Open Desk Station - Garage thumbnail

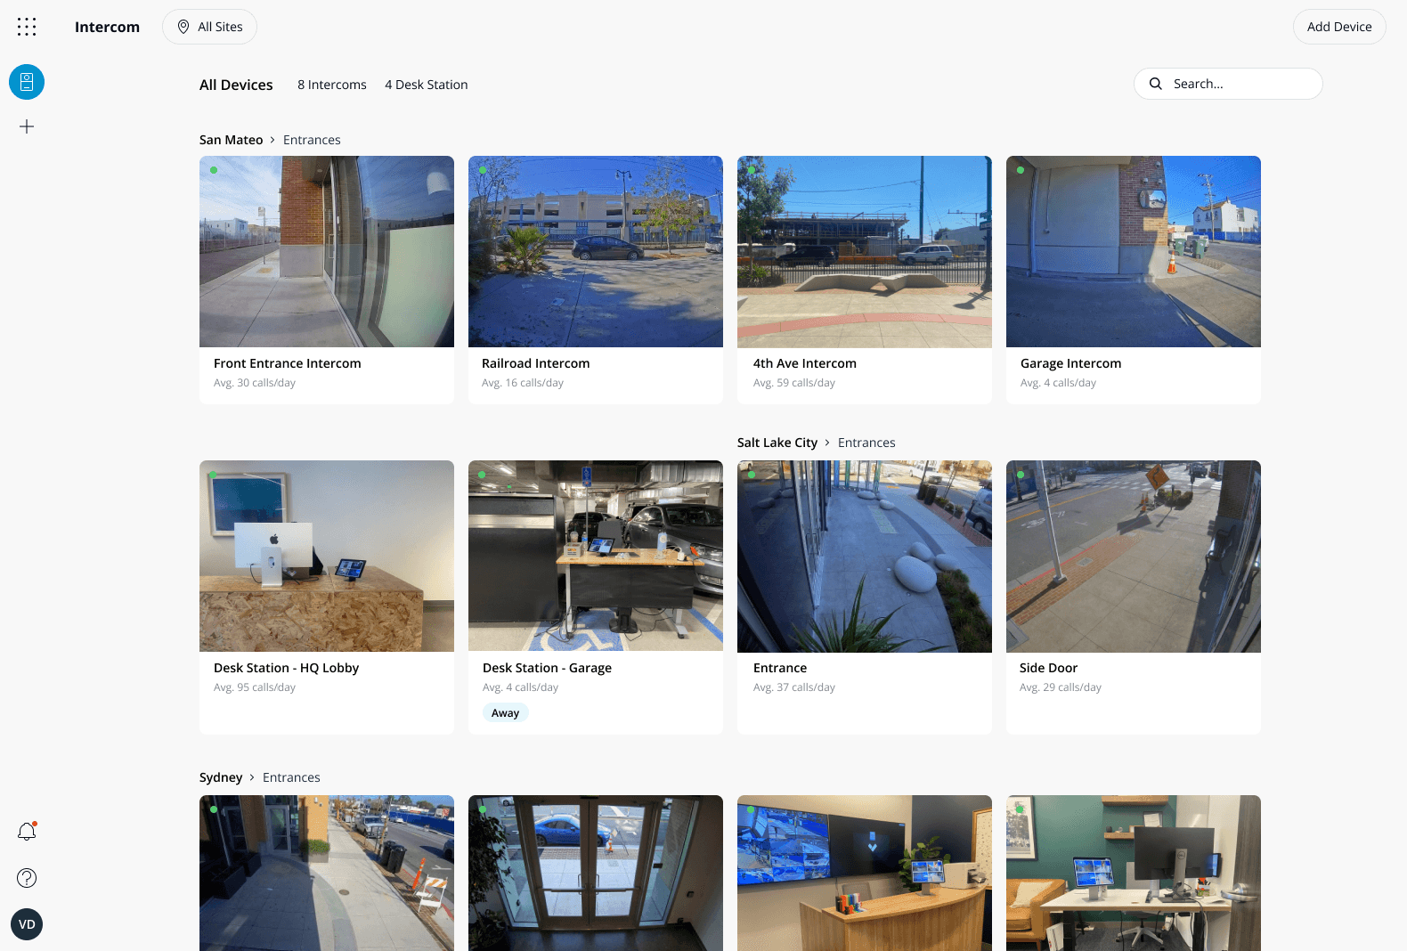[x=596, y=557]
